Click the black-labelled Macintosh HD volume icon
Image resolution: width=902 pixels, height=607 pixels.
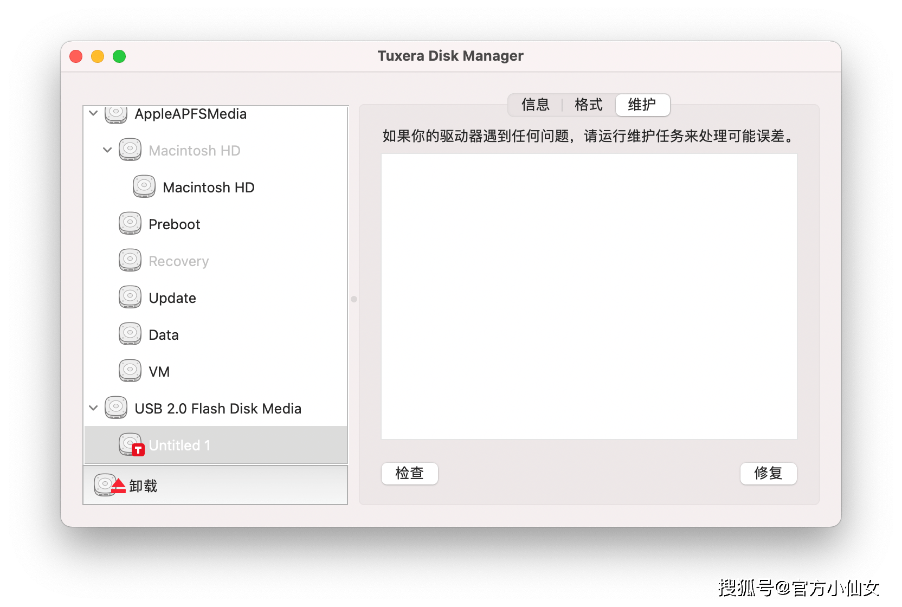pos(144,187)
